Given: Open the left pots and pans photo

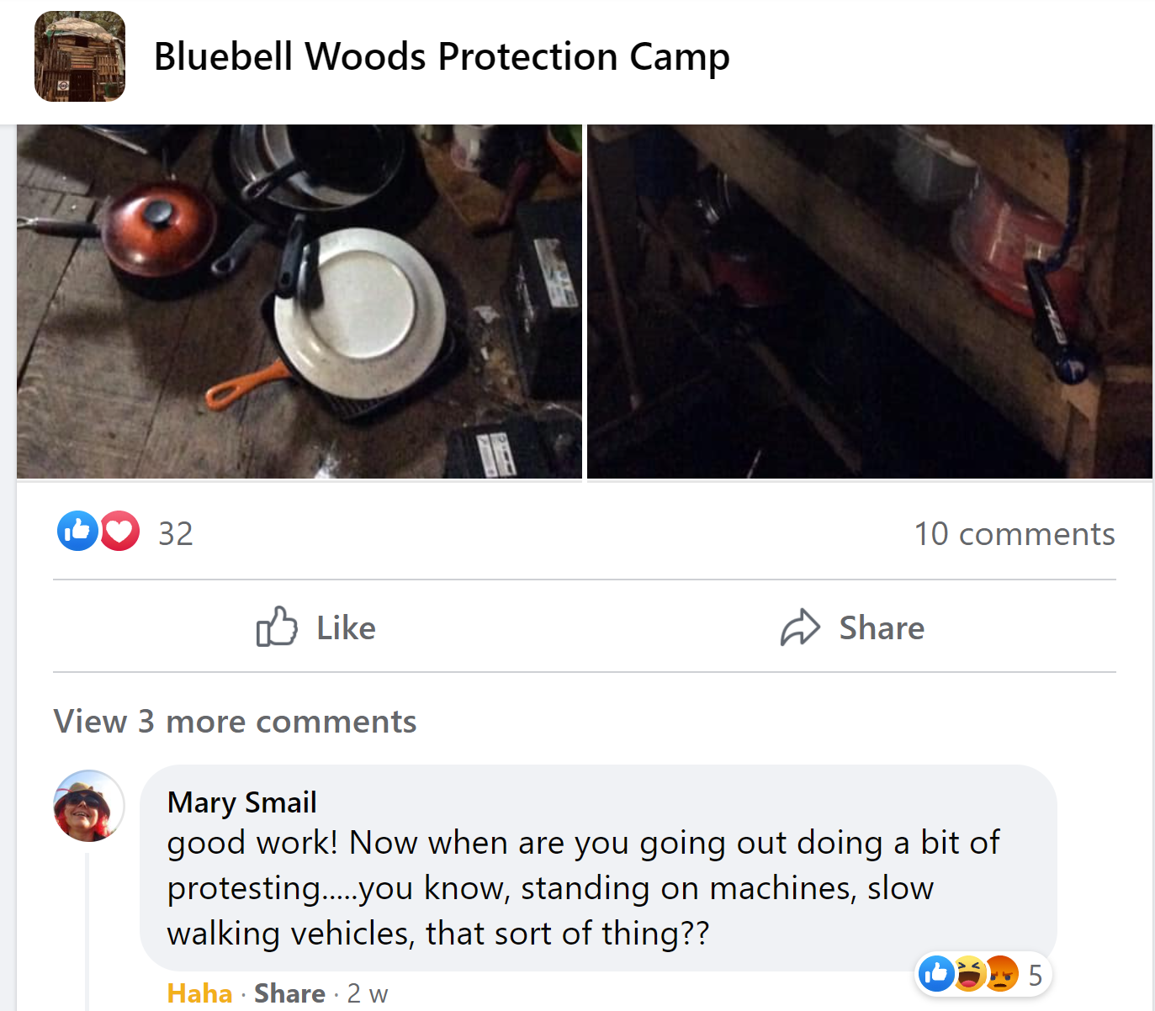Looking at the screenshot, I should (299, 302).
